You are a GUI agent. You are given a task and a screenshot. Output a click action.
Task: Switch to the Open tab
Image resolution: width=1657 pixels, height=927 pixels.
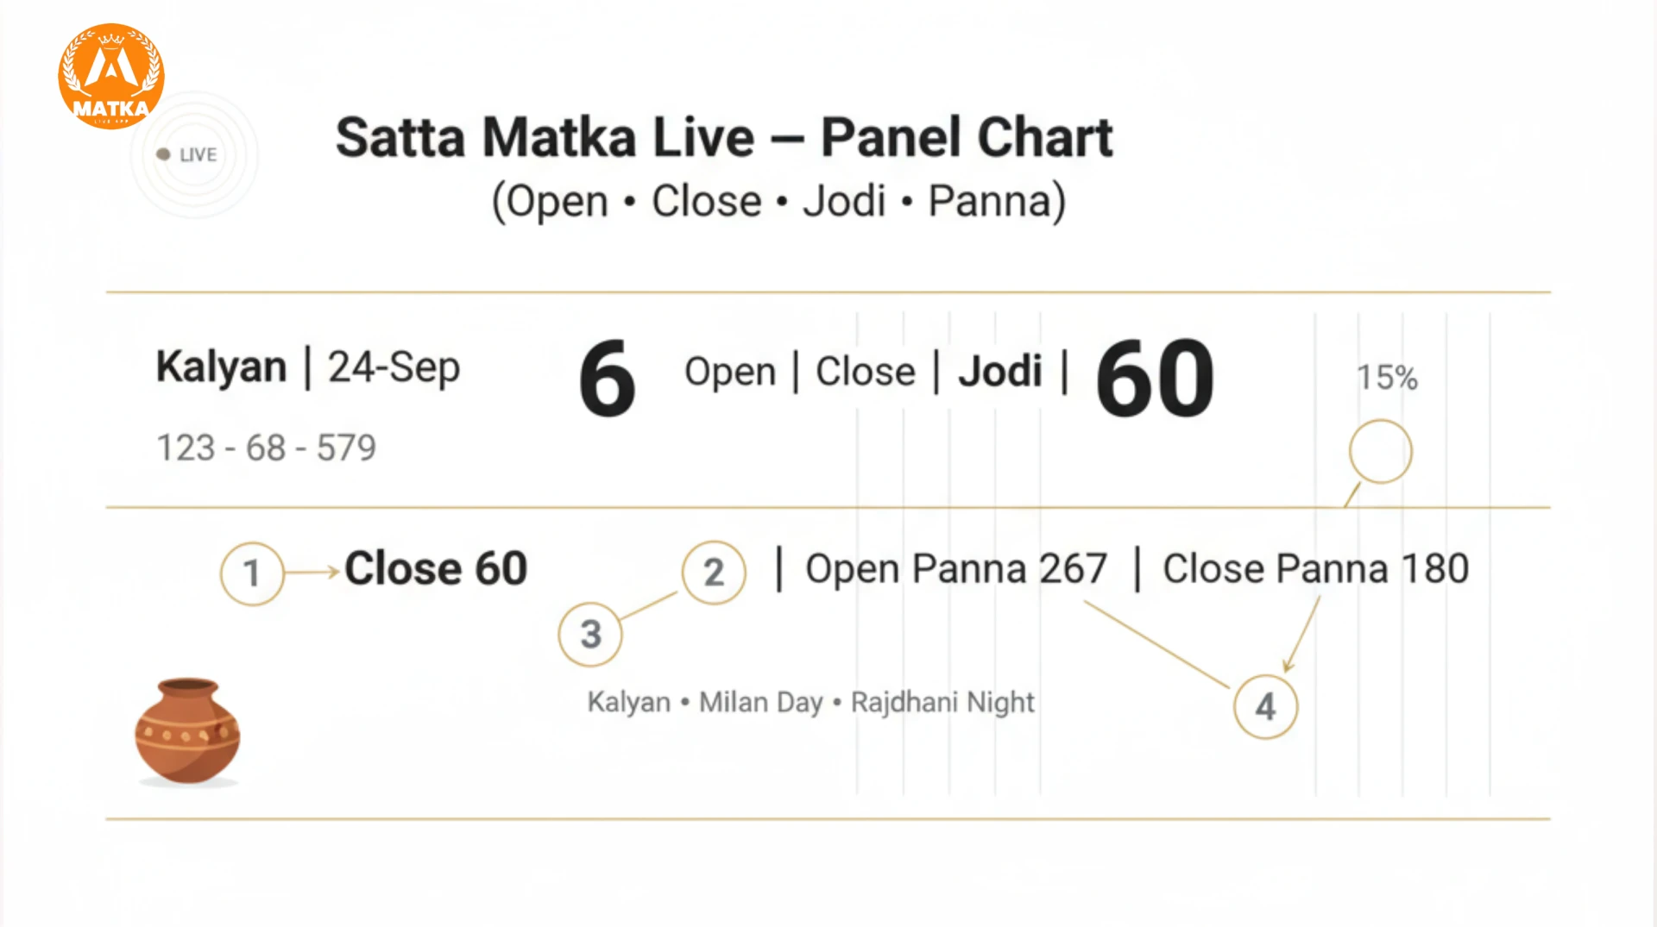730,373
